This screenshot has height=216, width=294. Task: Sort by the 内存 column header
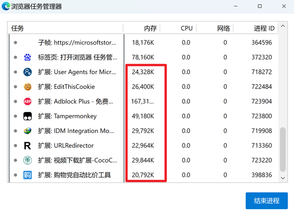click(x=142, y=28)
